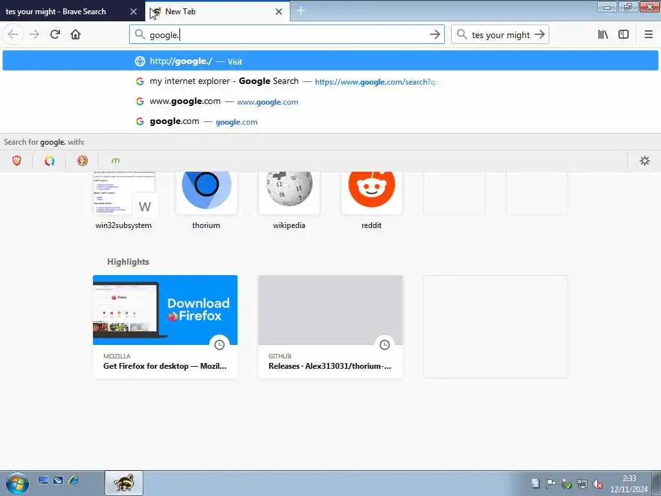661x496 pixels.
Task: Click the green shield security tray icon
Action: [x=567, y=484]
